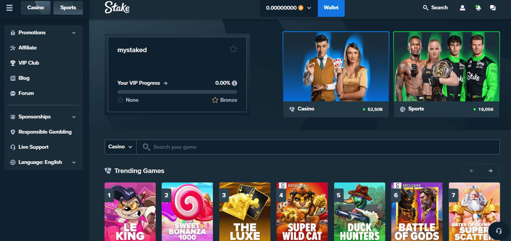Click the VIP progress info icon
The image size is (511, 241).
click(235, 83)
